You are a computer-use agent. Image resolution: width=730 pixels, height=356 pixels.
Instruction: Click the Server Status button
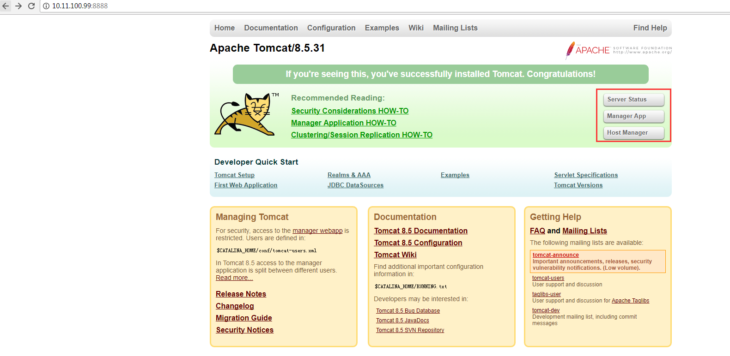[x=633, y=100]
